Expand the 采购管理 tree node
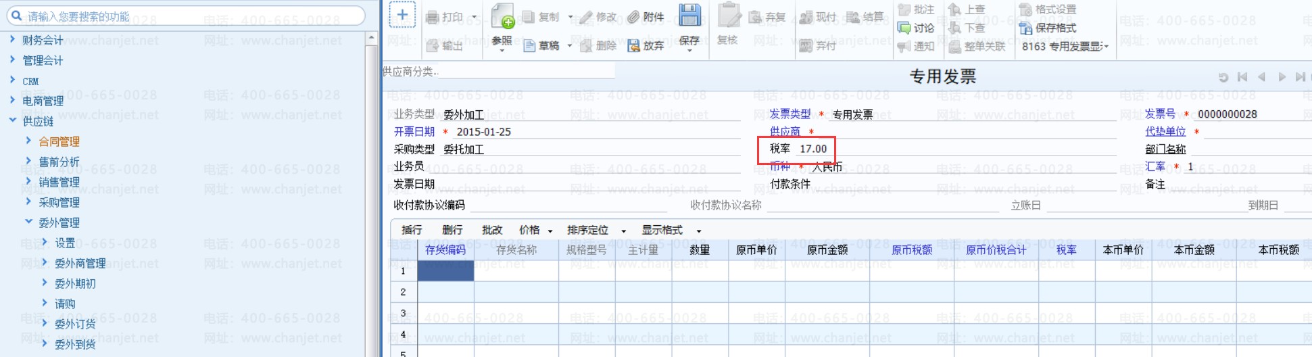 click(28, 201)
